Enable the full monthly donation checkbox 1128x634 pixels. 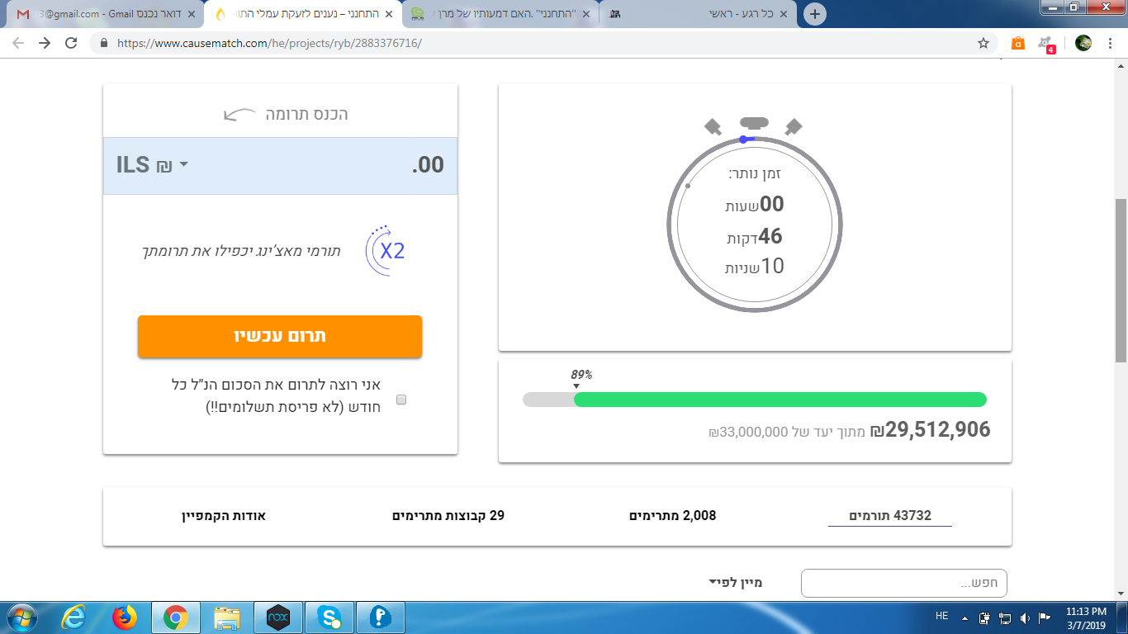[402, 399]
